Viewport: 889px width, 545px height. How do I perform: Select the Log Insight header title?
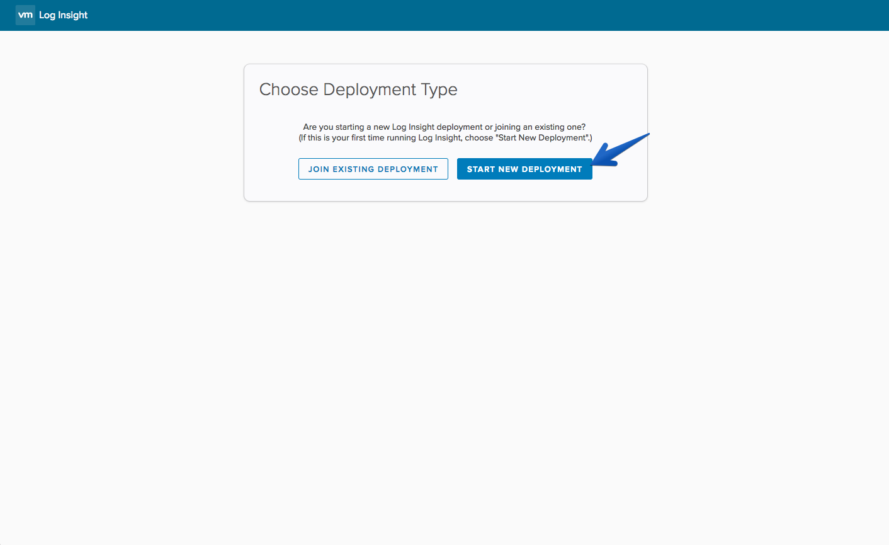tap(63, 15)
